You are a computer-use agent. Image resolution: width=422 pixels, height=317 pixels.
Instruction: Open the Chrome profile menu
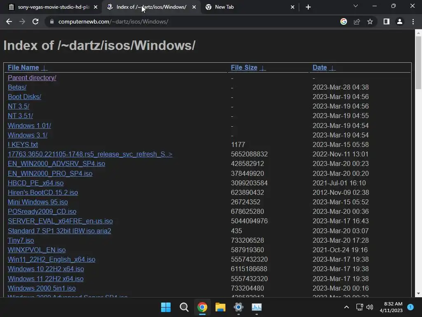pyautogui.click(x=400, y=21)
